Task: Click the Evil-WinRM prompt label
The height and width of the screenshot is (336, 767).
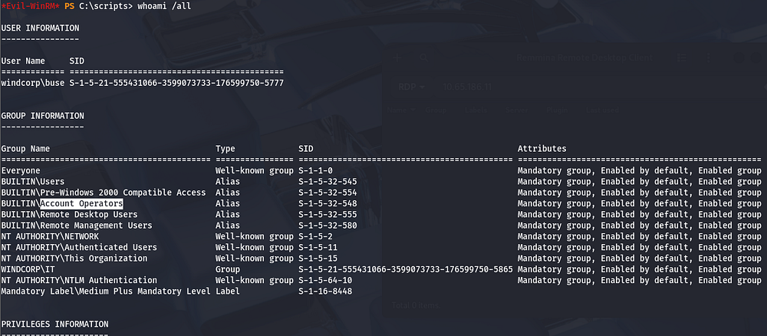Action: point(31,7)
